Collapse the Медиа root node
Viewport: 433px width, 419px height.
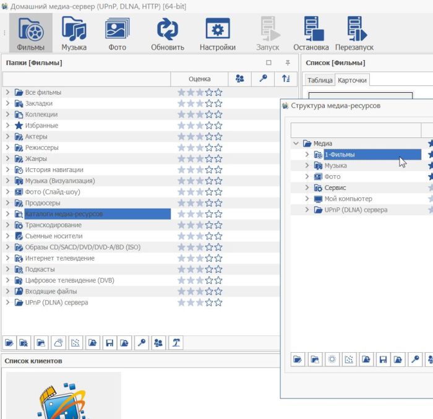point(296,144)
